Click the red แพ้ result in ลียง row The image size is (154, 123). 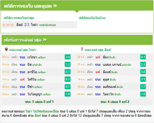click(98, 57)
